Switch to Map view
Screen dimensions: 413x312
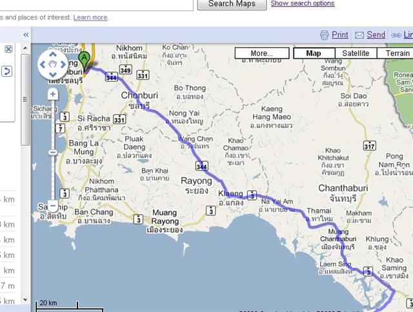pyautogui.click(x=314, y=53)
